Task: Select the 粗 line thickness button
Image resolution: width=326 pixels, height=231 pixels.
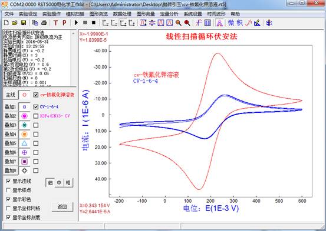Action: coord(68,183)
